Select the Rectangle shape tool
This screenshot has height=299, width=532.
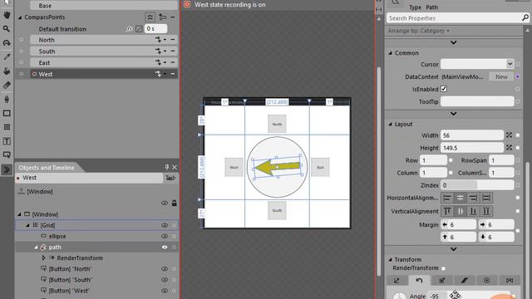pyautogui.click(x=7, y=113)
